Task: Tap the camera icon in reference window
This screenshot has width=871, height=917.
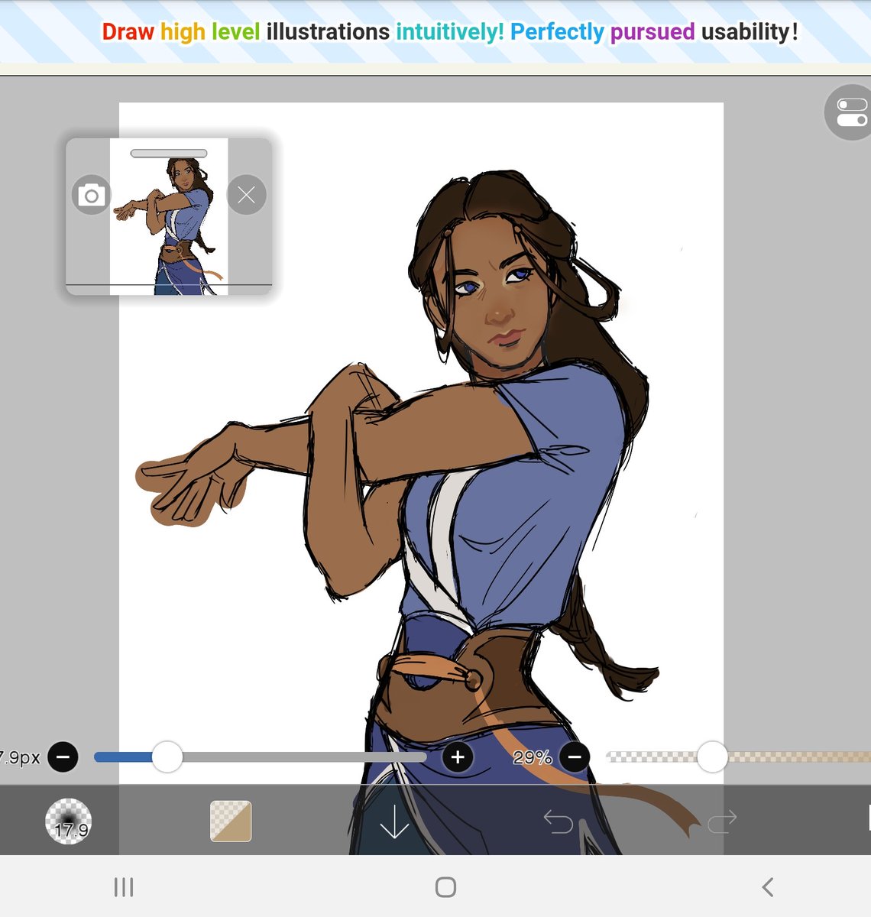Action: click(92, 196)
